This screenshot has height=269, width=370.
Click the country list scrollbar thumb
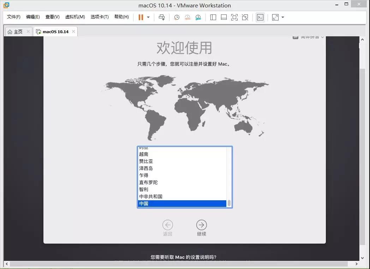click(229, 203)
